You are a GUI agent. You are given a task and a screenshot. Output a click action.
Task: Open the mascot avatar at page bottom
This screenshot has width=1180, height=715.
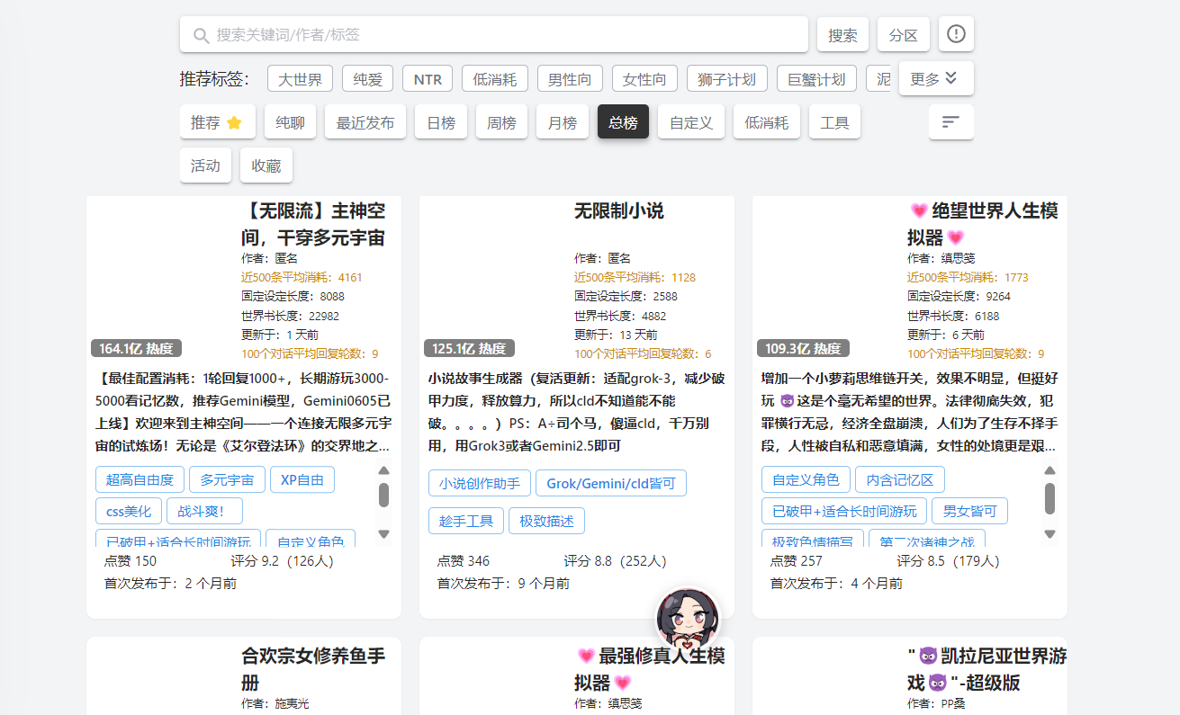point(686,617)
